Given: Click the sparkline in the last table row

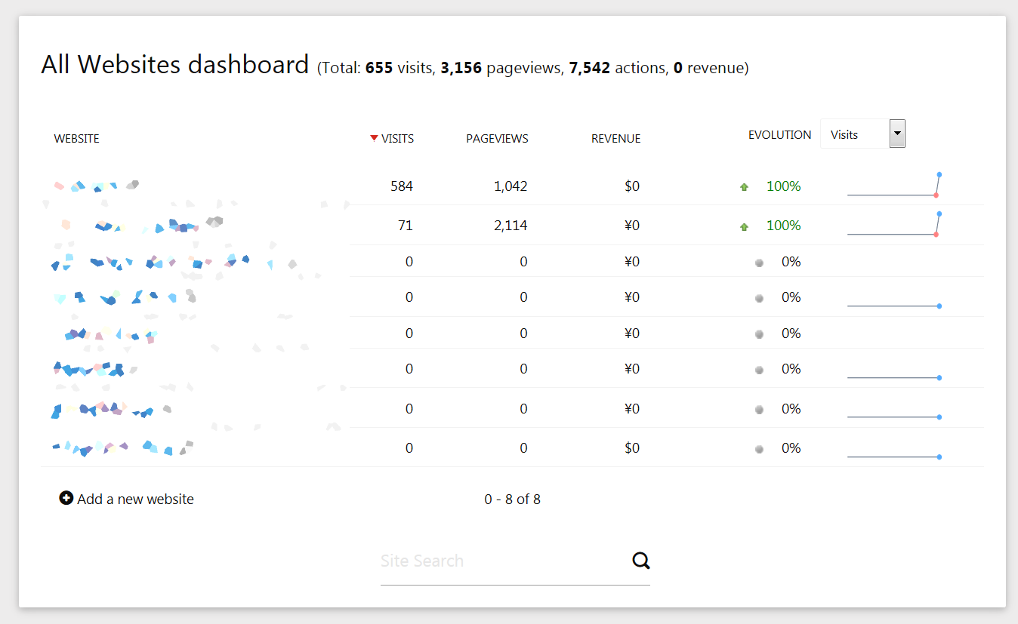Looking at the screenshot, I should [x=893, y=456].
